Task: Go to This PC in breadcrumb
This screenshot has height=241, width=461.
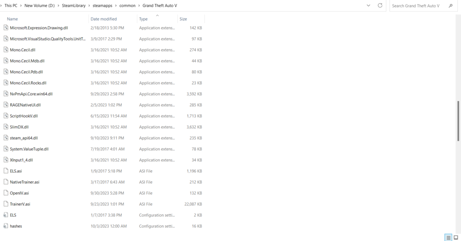Action: click(x=11, y=6)
